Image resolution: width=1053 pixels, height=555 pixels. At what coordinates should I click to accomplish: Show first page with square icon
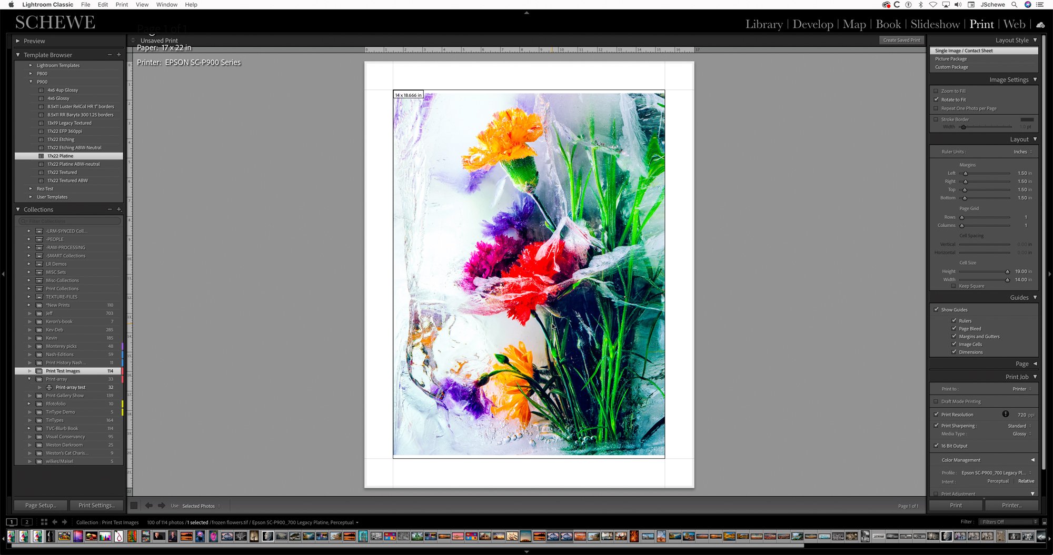134,506
